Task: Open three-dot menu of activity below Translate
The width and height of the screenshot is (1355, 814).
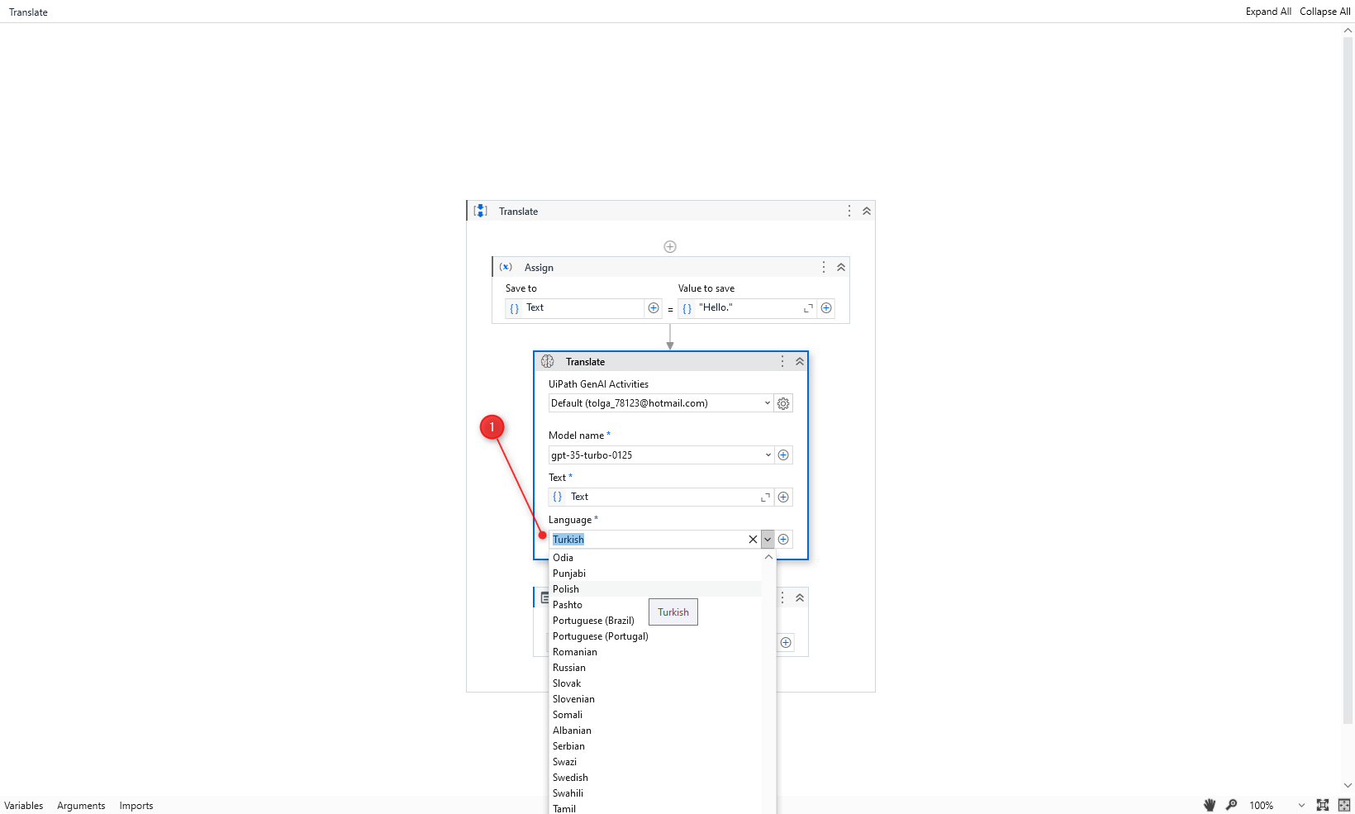Action: pos(782,597)
